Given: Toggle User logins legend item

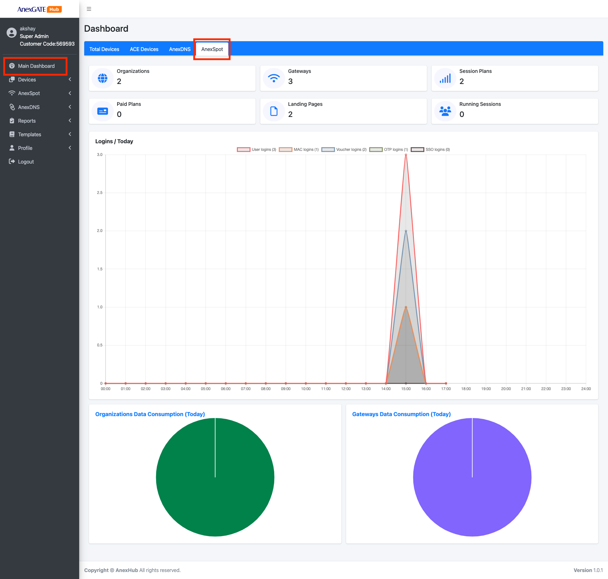Looking at the screenshot, I should click(256, 150).
